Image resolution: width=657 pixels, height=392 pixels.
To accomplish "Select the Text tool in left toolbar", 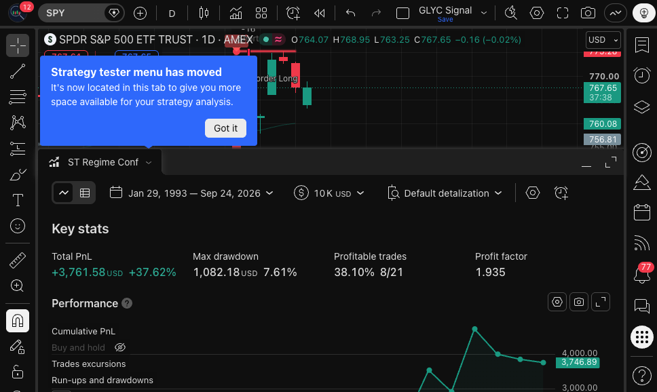I will (x=18, y=200).
